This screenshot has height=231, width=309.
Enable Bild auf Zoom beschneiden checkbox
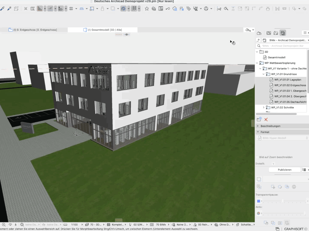point(257,157)
